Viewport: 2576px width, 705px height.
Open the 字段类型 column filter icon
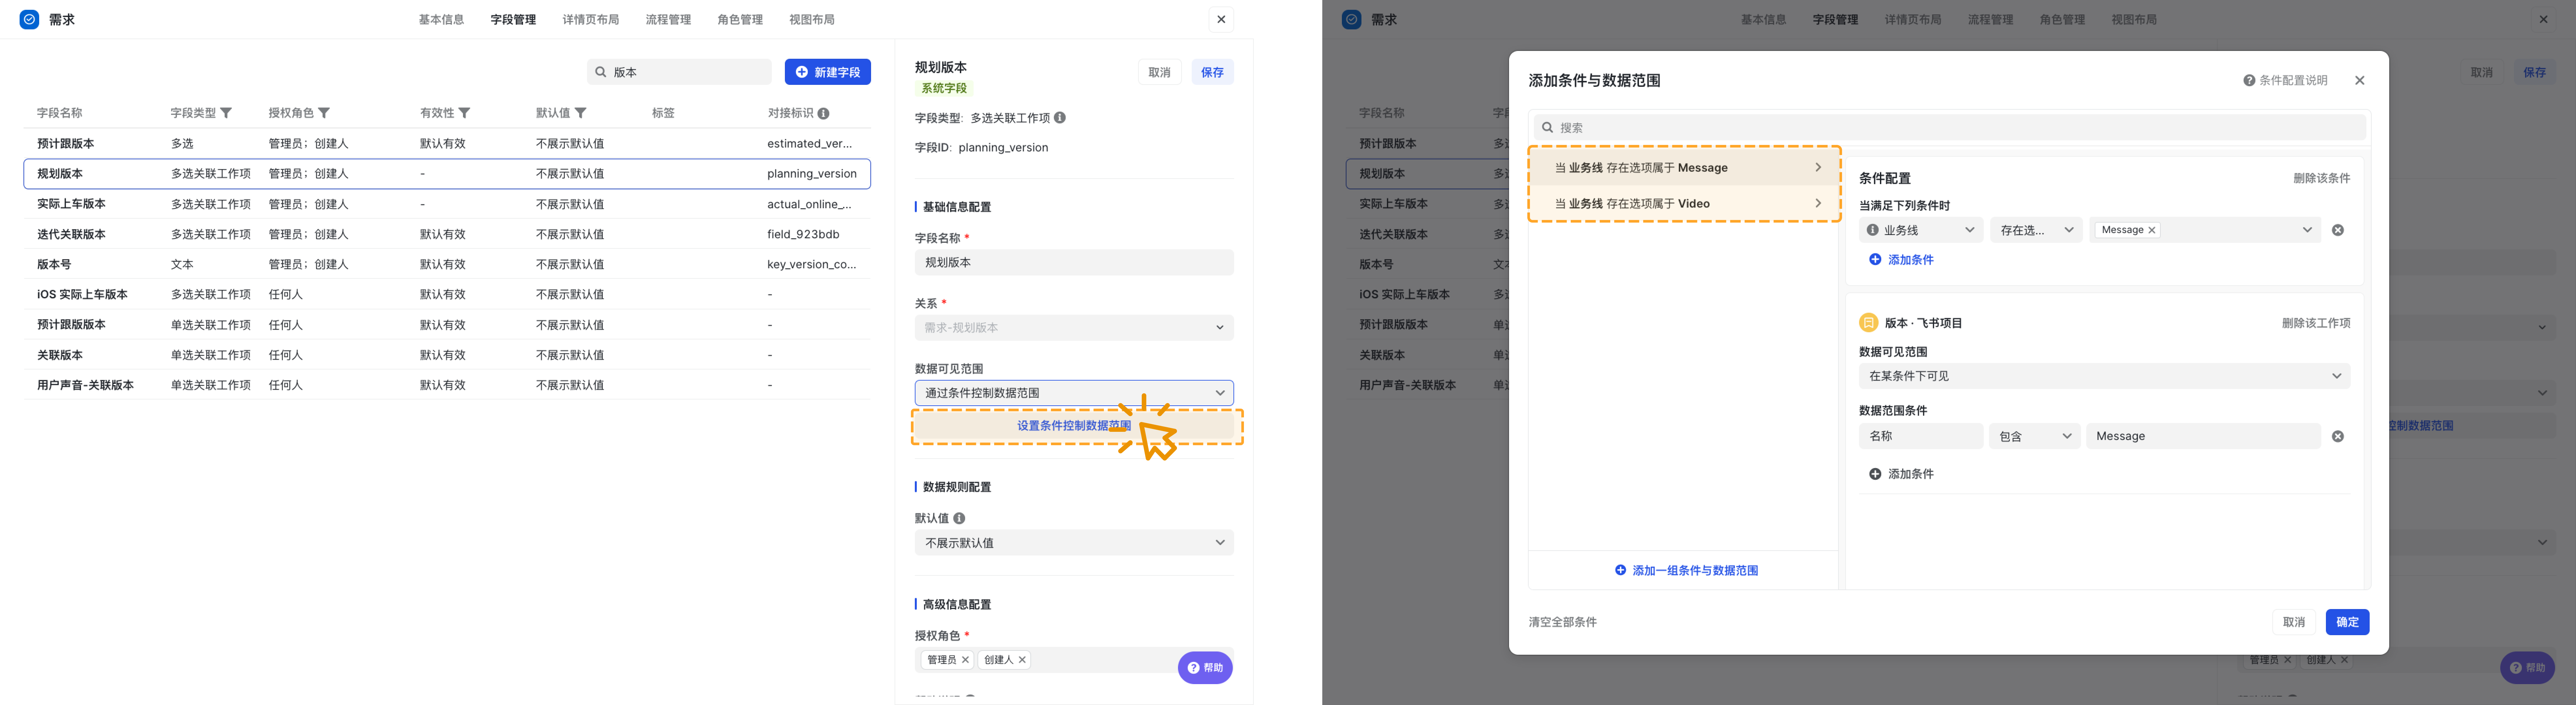pos(226,113)
